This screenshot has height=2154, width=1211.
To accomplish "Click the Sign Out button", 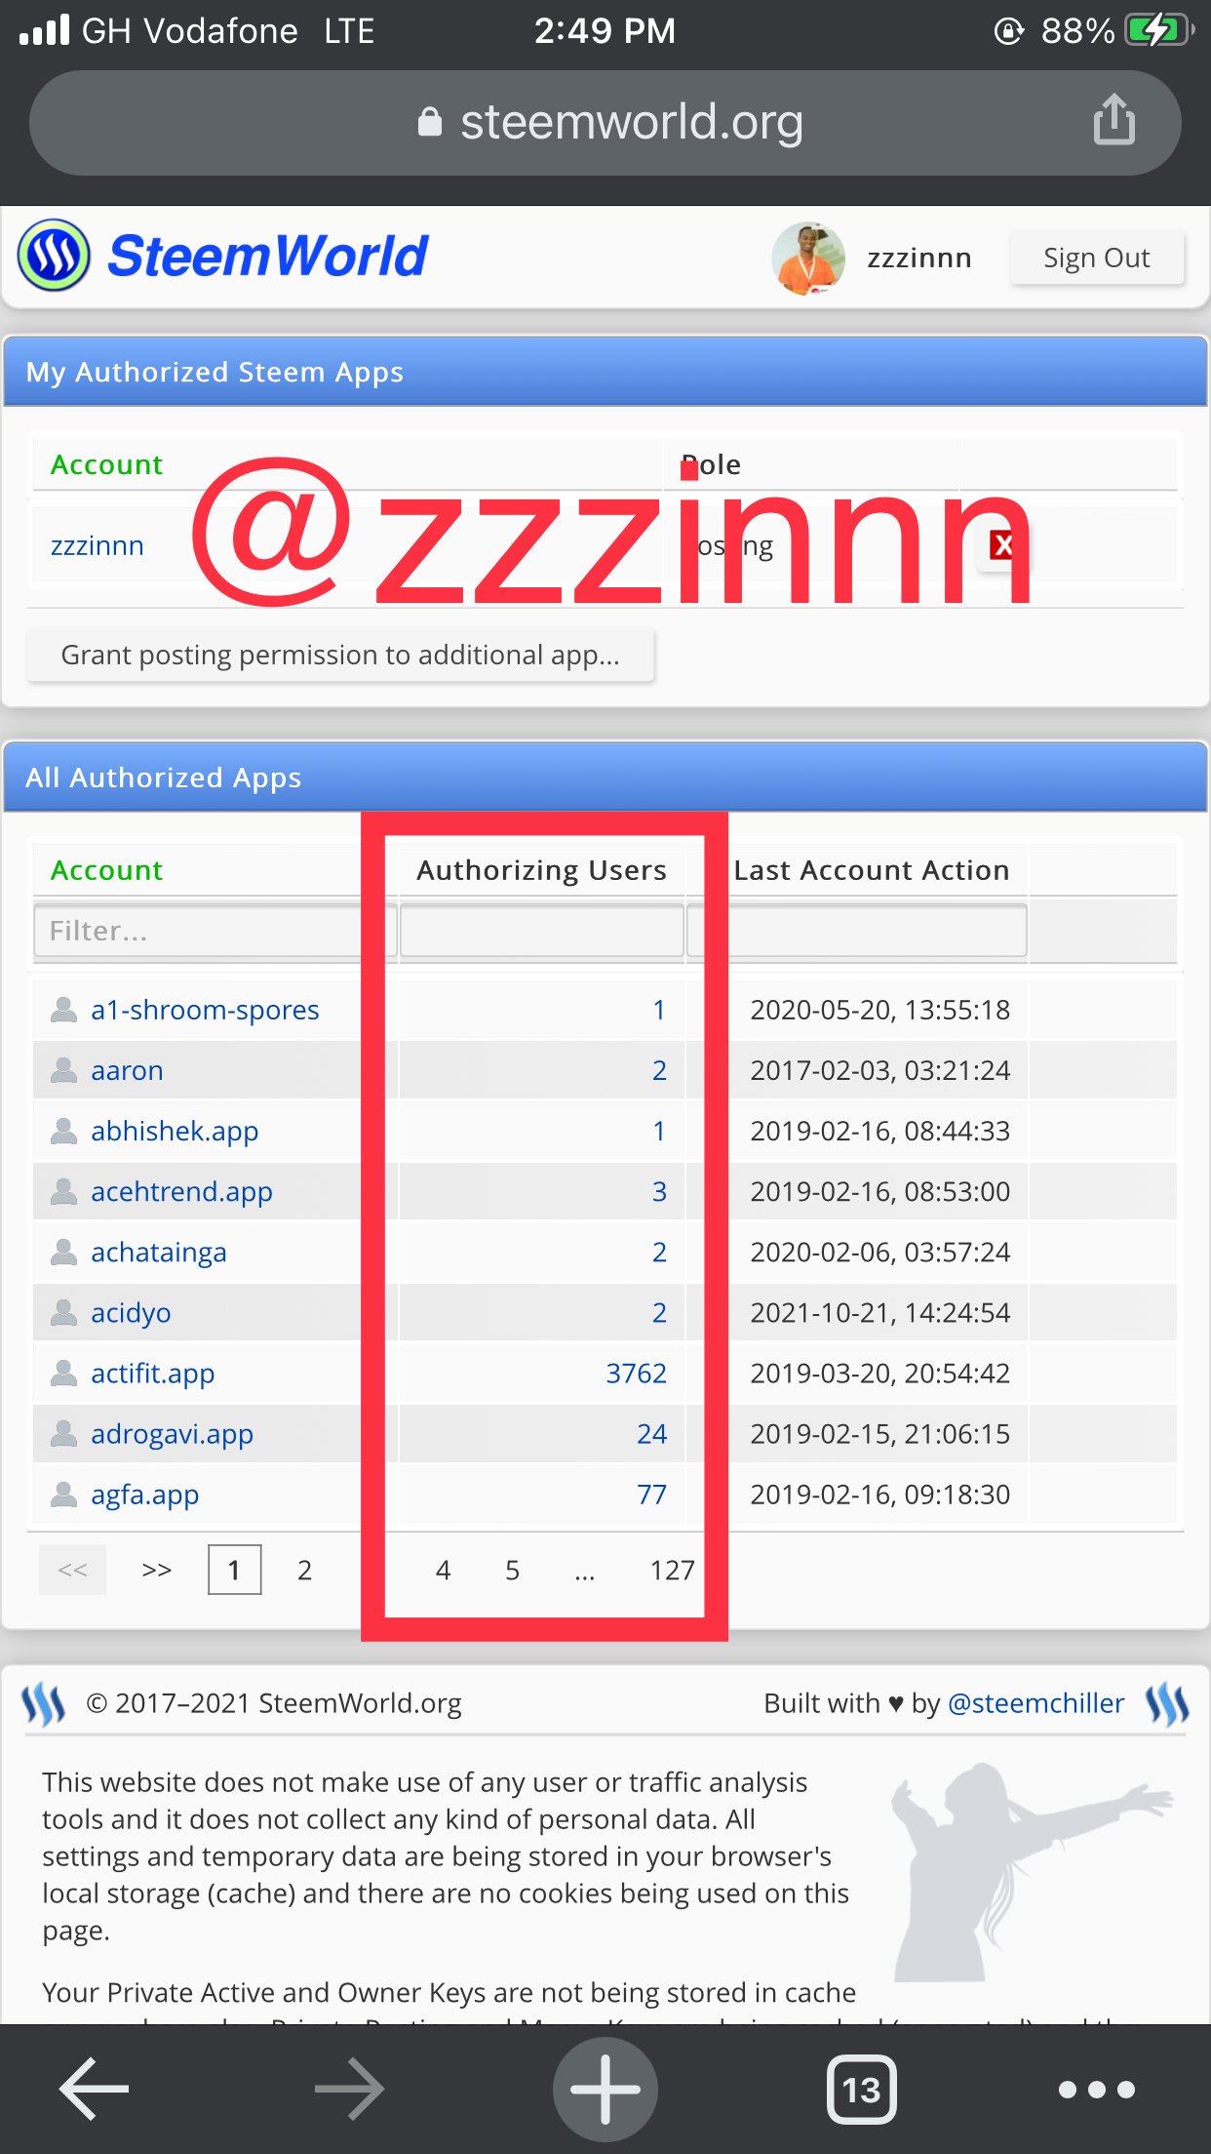I will (1096, 258).
